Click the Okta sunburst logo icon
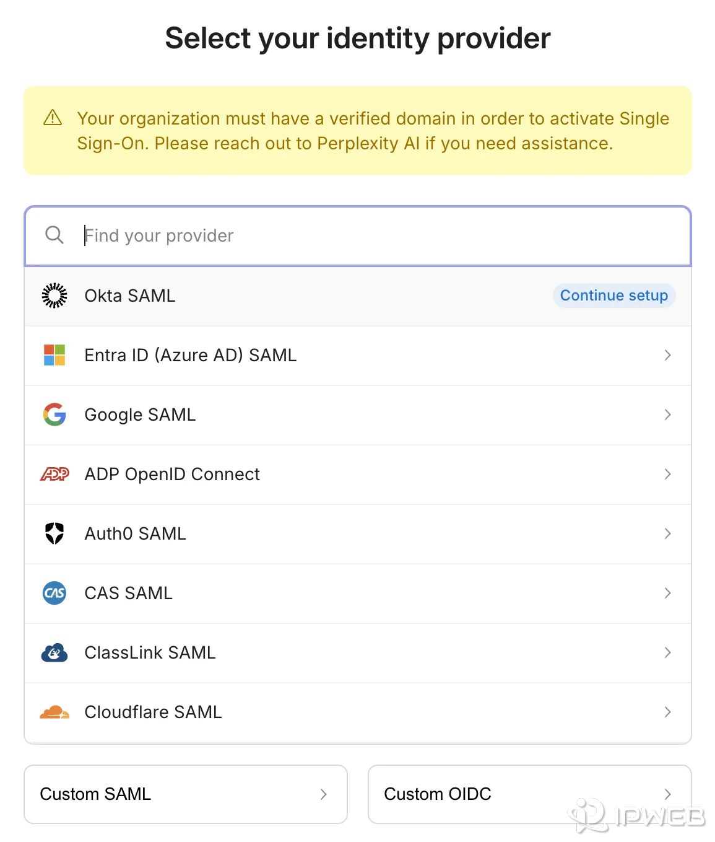The height and width of the screenshot is (842, 715). click(54, 296)
